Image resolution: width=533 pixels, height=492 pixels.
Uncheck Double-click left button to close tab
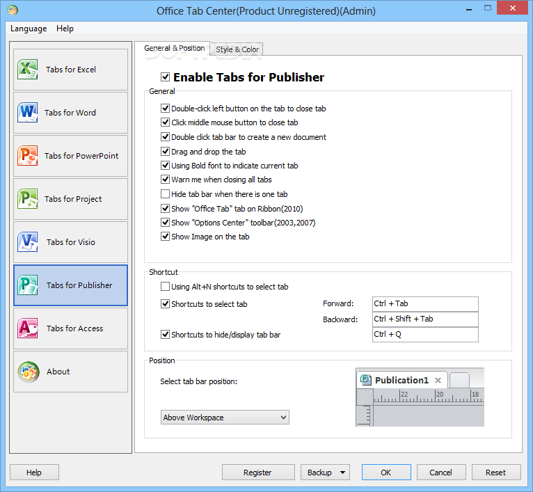click(165, 109)
